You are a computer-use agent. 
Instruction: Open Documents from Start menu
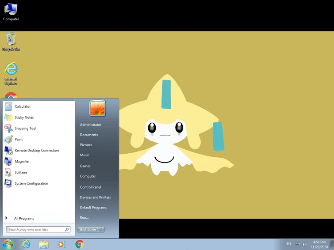click(89, 135)
